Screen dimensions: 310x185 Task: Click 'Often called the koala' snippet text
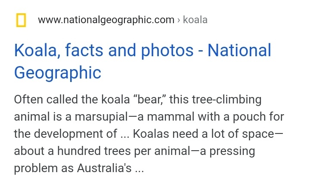[72, 99]
